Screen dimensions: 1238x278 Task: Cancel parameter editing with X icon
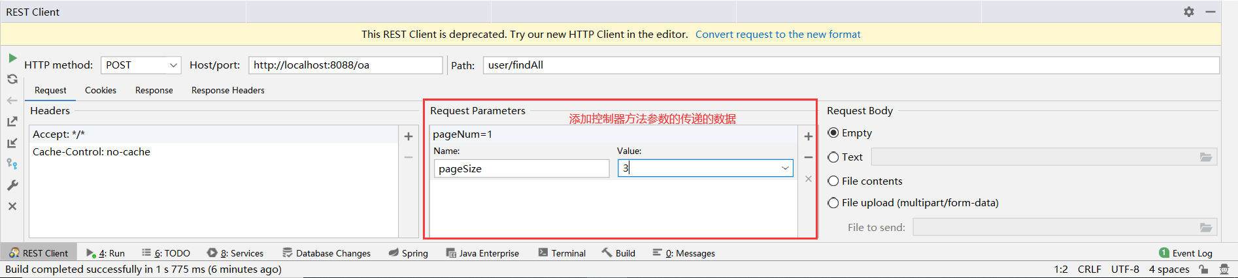coord(809,179)
